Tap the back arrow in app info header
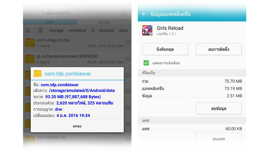269x152 pixels. (x=144, y=14)
